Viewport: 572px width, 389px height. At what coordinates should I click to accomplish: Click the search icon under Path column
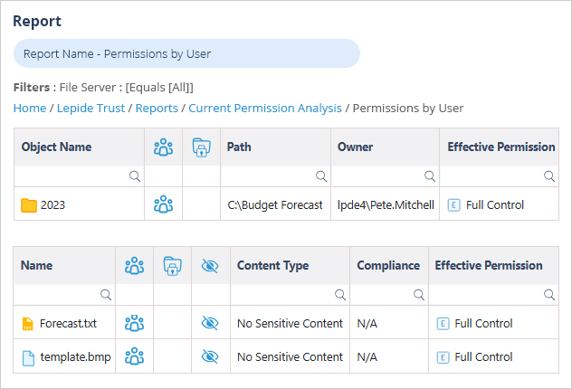point(321,176)
